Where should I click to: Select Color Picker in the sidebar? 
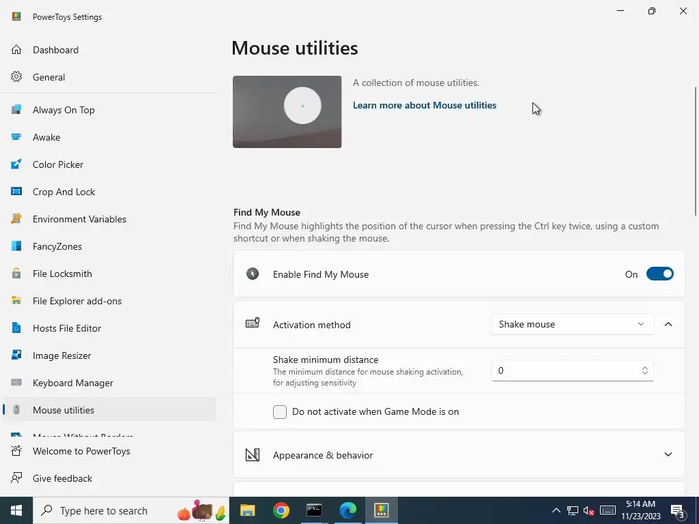coord(109,164)
